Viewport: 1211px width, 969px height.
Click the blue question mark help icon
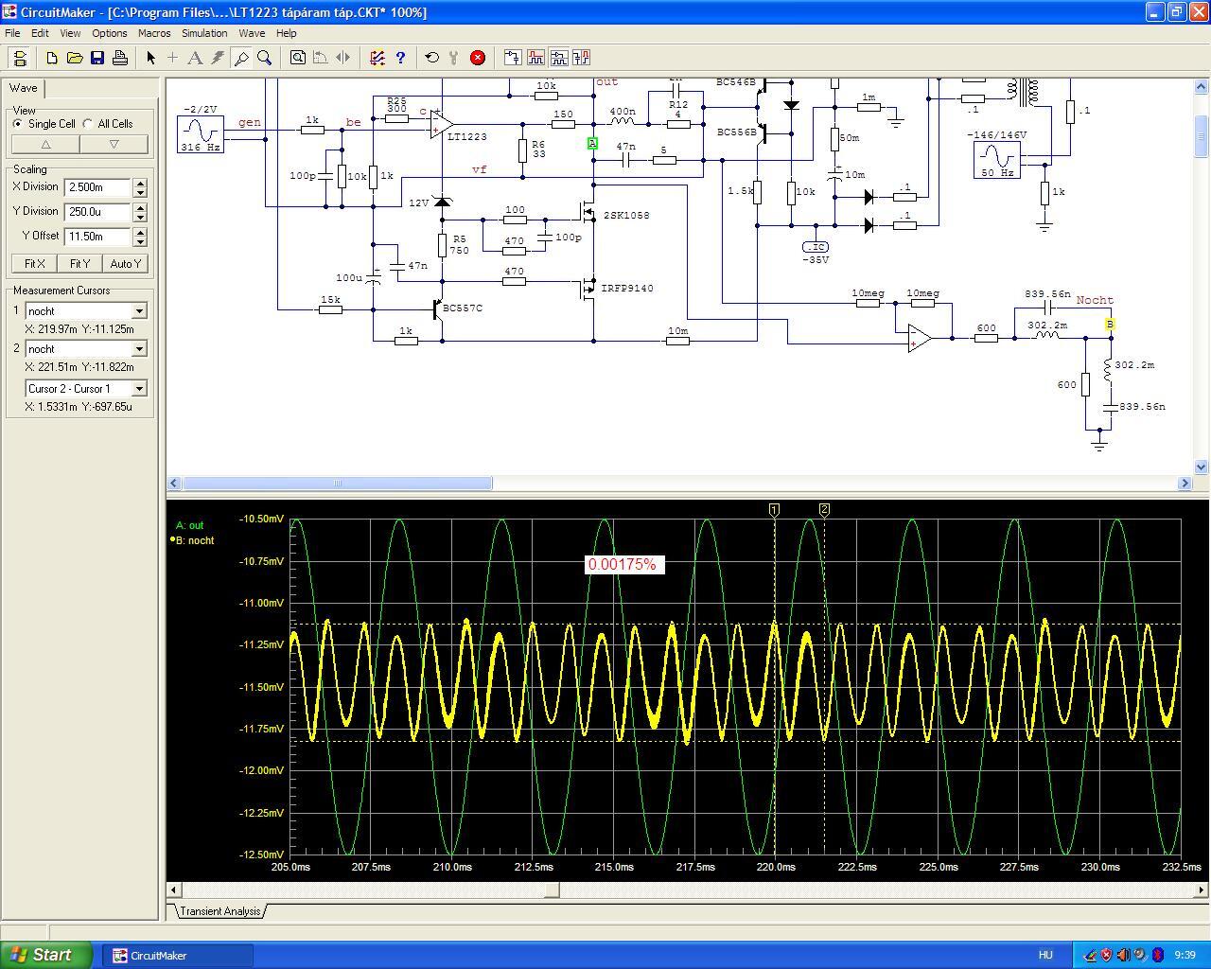pyautogui.click(x=400, y=58)
